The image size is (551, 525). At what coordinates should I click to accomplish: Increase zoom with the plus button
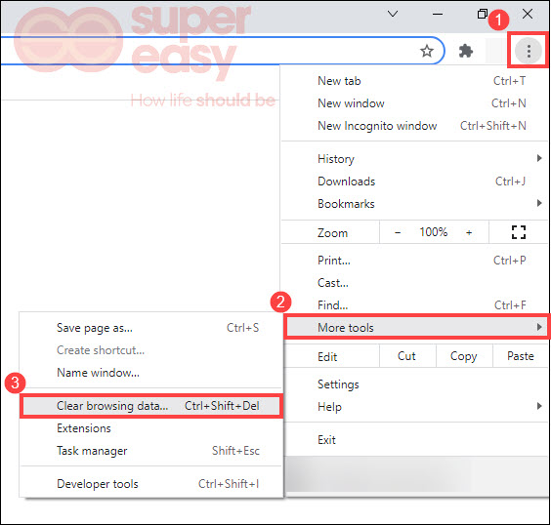point(469,232)
